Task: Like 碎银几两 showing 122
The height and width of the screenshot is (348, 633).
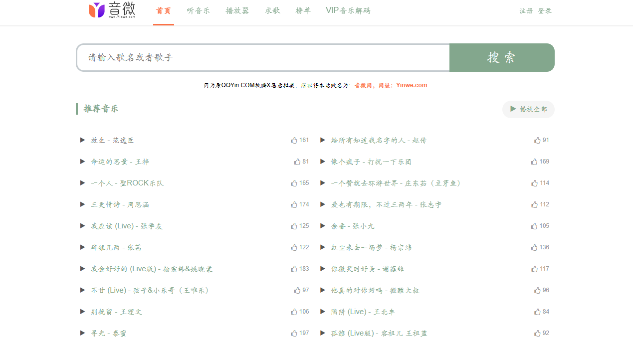Action: [300, 247]
